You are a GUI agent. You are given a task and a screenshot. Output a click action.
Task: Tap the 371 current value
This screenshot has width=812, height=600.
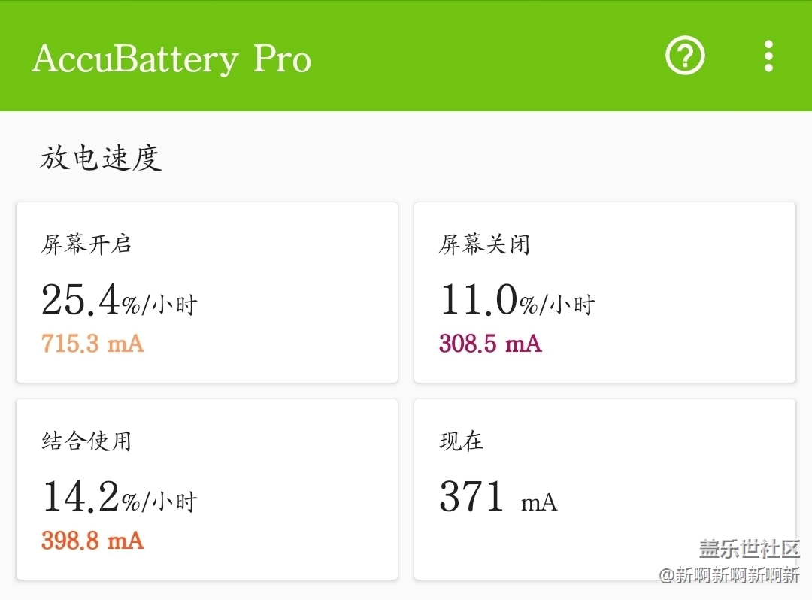(471, 497)
